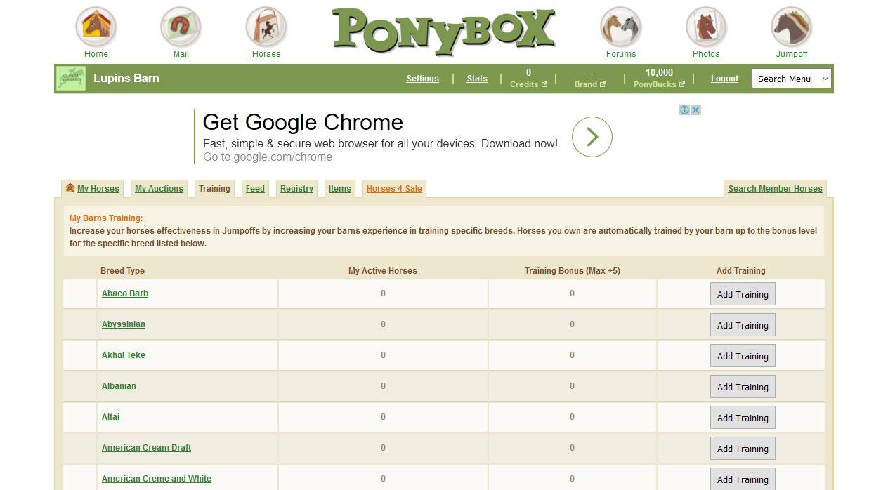Open Jumpoff via the horse head icon
The height and width of the screenshot is (490, 895).
(x=792, y=27)
